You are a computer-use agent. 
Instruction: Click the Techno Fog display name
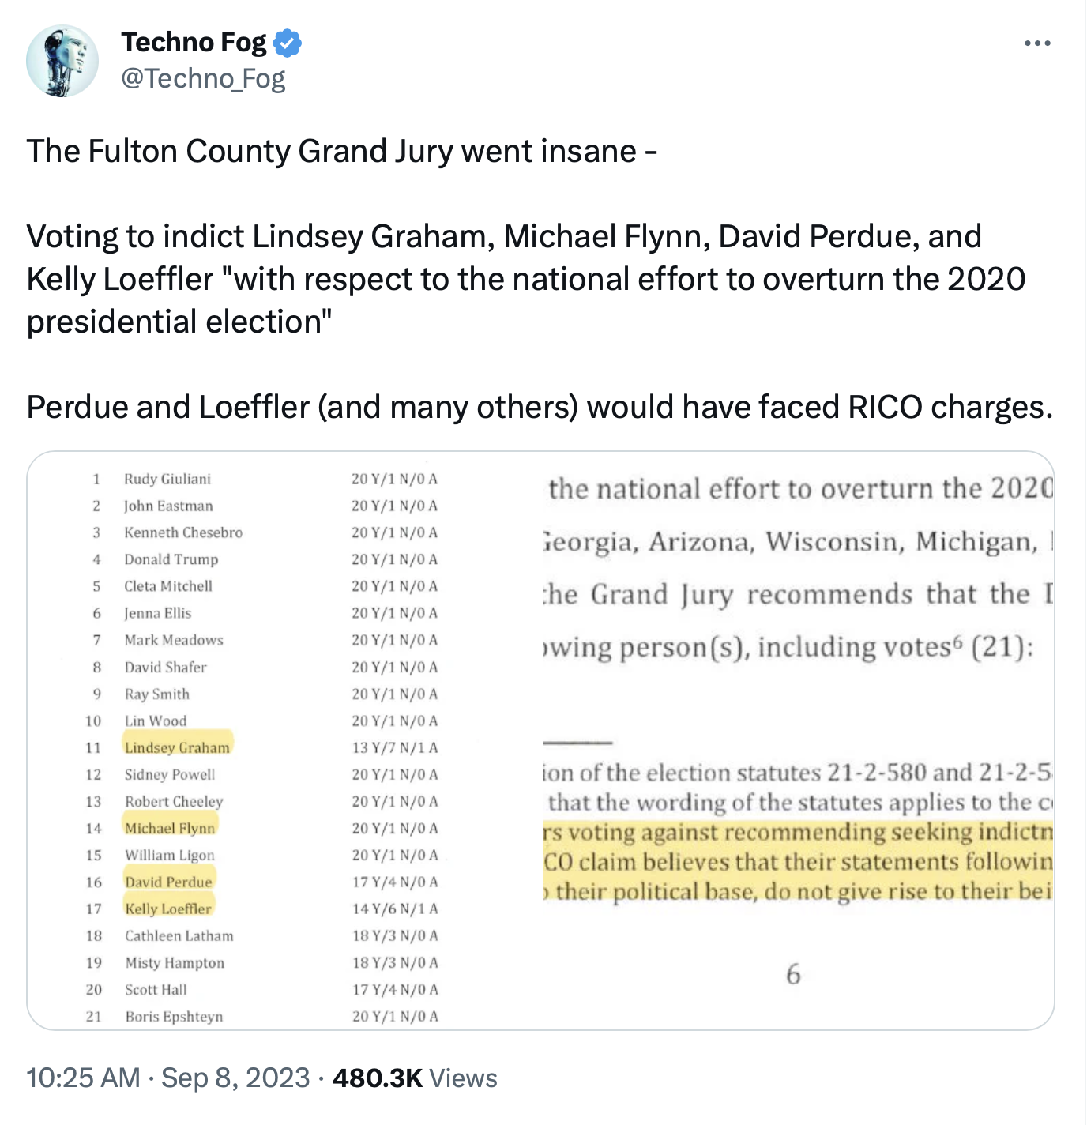[x=194, y=43]
